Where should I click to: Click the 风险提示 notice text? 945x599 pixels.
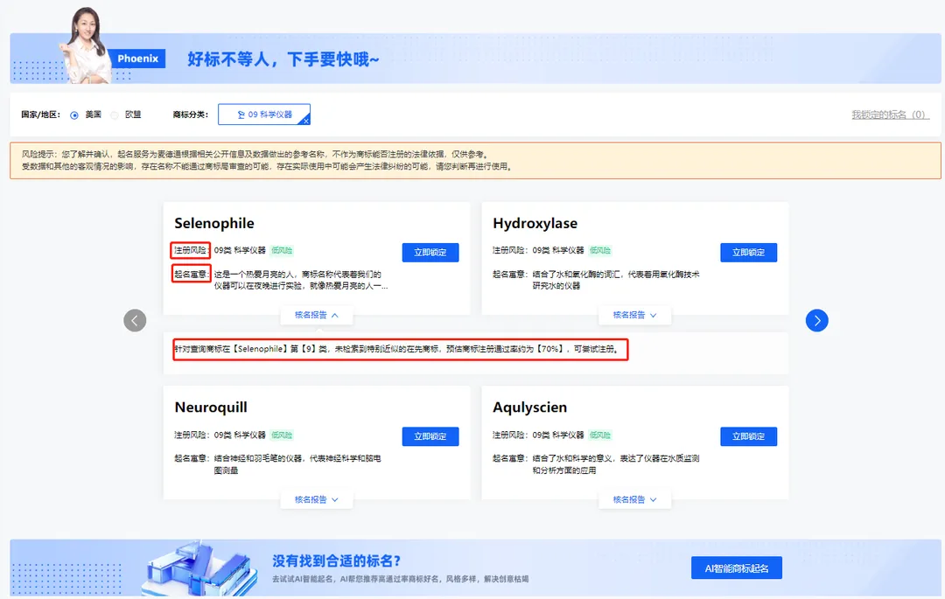268,160
